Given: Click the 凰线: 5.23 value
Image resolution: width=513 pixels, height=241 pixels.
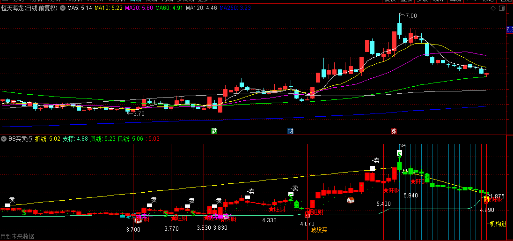Looking at the screenshot, I should click(x=103, y=139).
